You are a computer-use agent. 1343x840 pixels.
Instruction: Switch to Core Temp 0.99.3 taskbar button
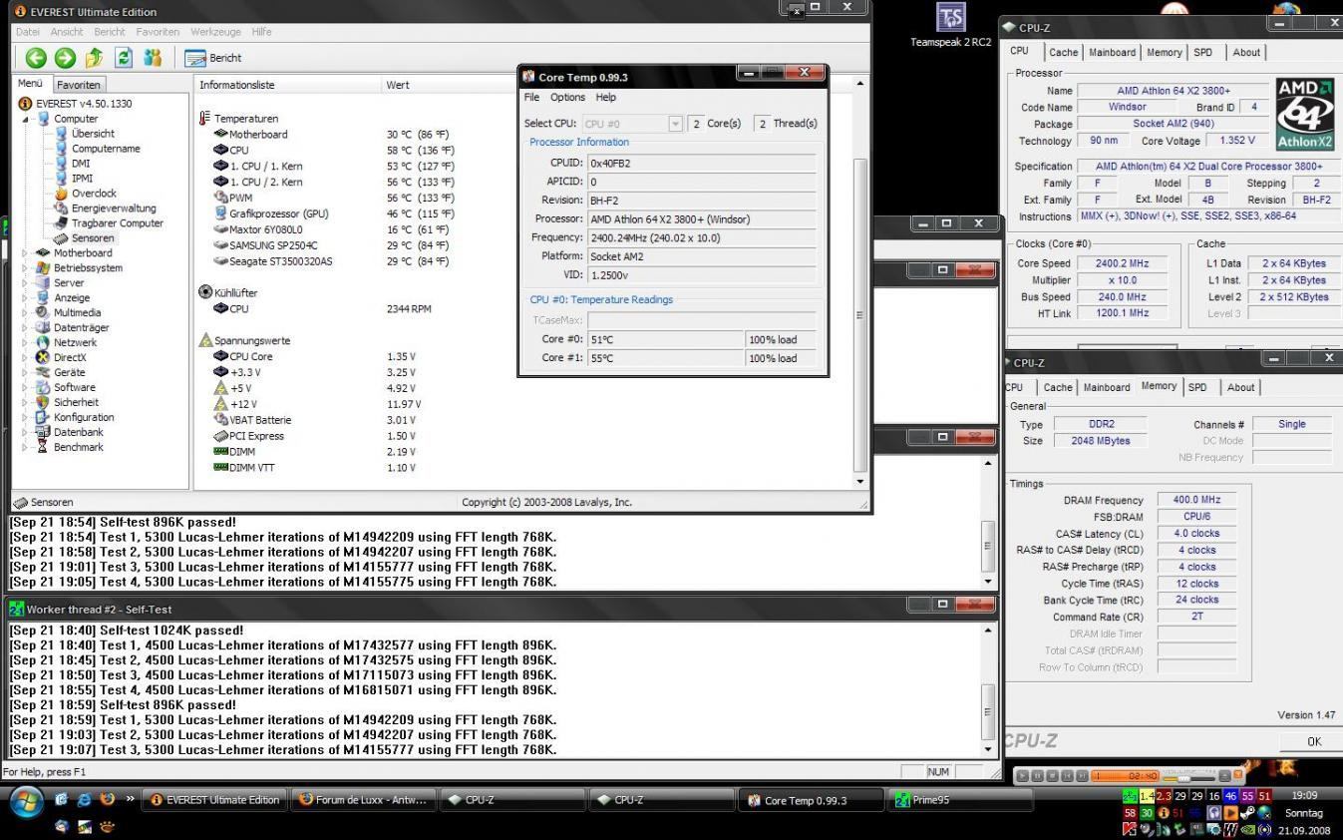click(810, 800)
